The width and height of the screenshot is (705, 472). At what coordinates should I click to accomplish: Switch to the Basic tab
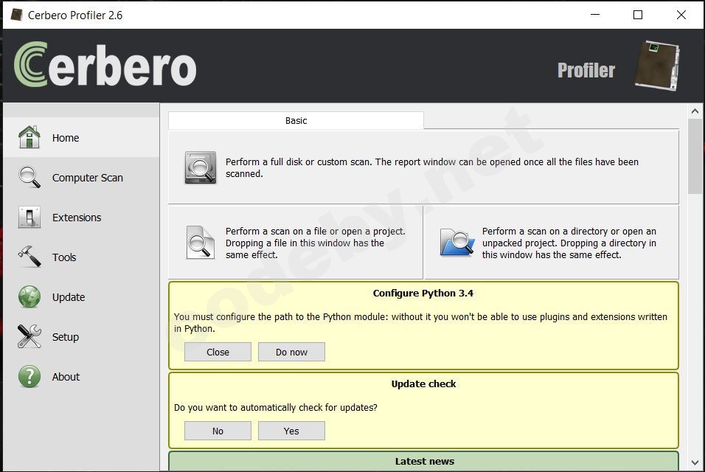point(296,120)
